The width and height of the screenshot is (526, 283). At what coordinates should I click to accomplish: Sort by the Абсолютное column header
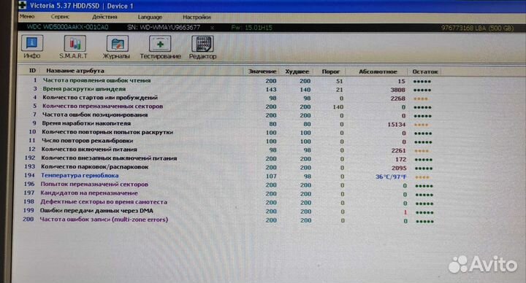378,71
